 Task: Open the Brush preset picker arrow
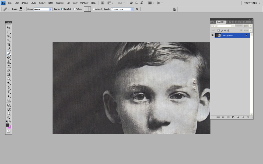(x=24, y=9)
